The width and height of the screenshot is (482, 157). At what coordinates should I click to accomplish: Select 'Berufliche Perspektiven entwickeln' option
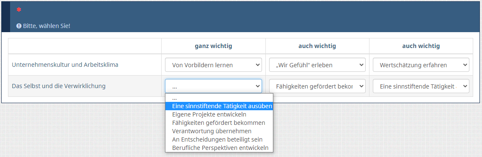tap(219, 148)
